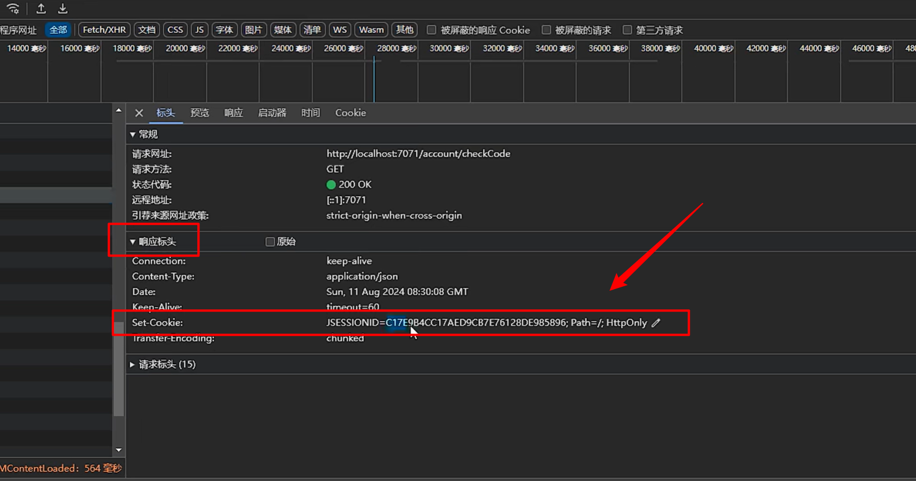Enable the 原始 raw headers checkbox

(x=270, y=242)
